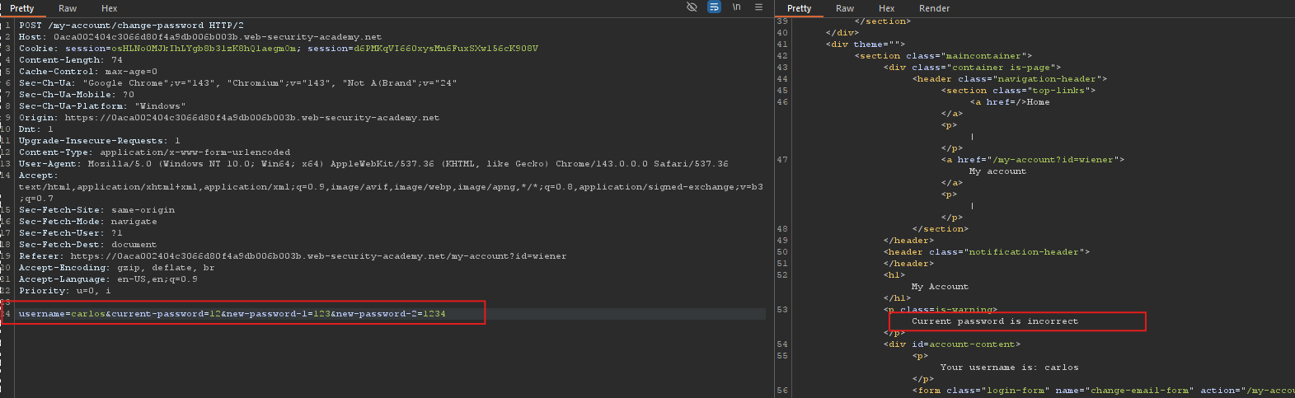
Task: Click the </section> line 39 in response
Action: tap(883, 21)
